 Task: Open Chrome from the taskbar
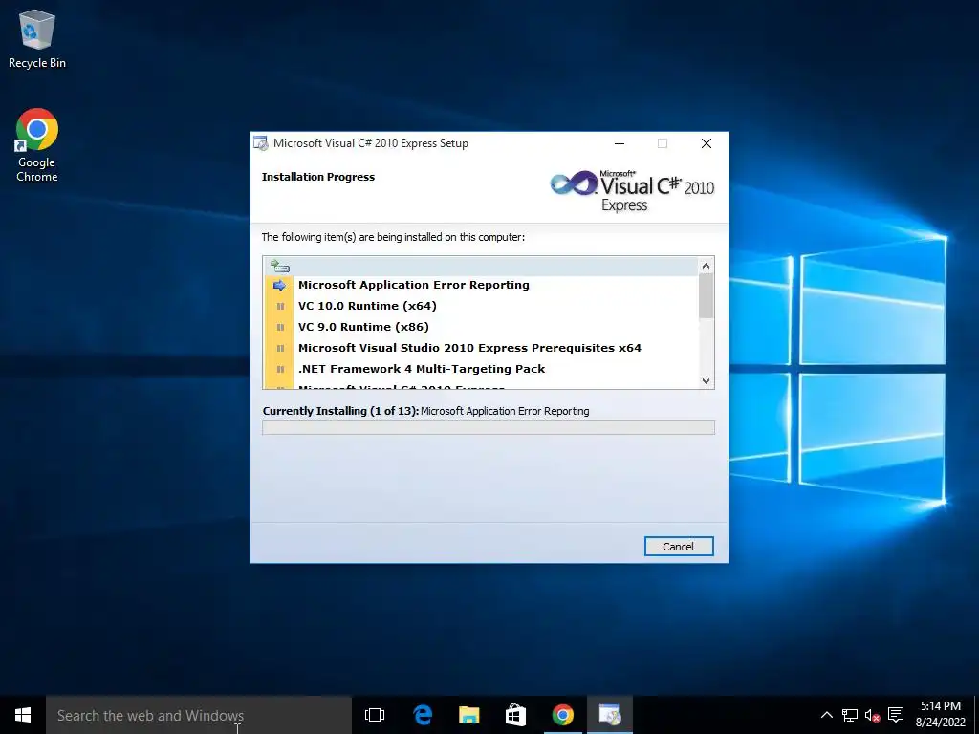tap(562, 715)
